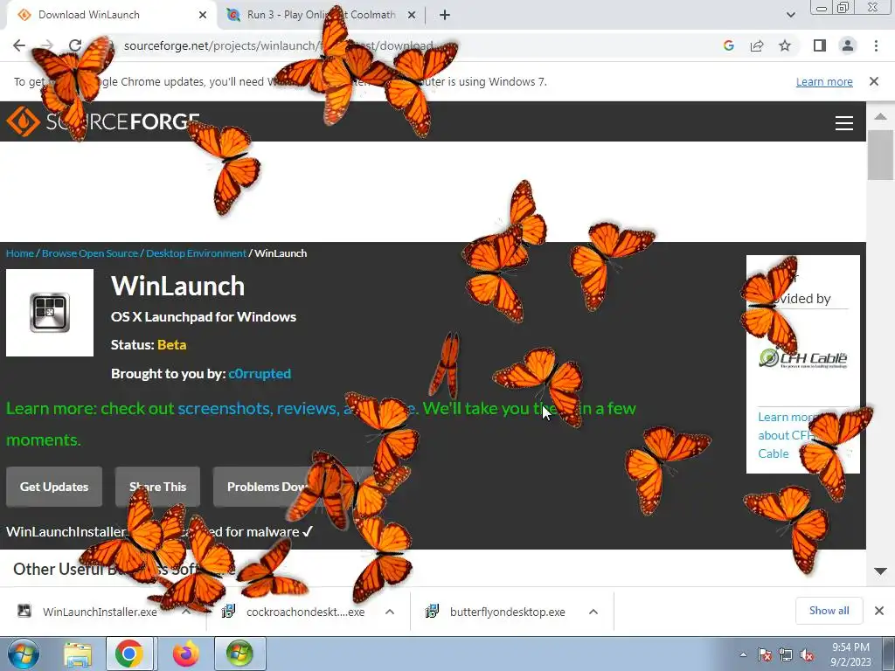Click the Share This button
Screen dimensions: 895x671
157,487
